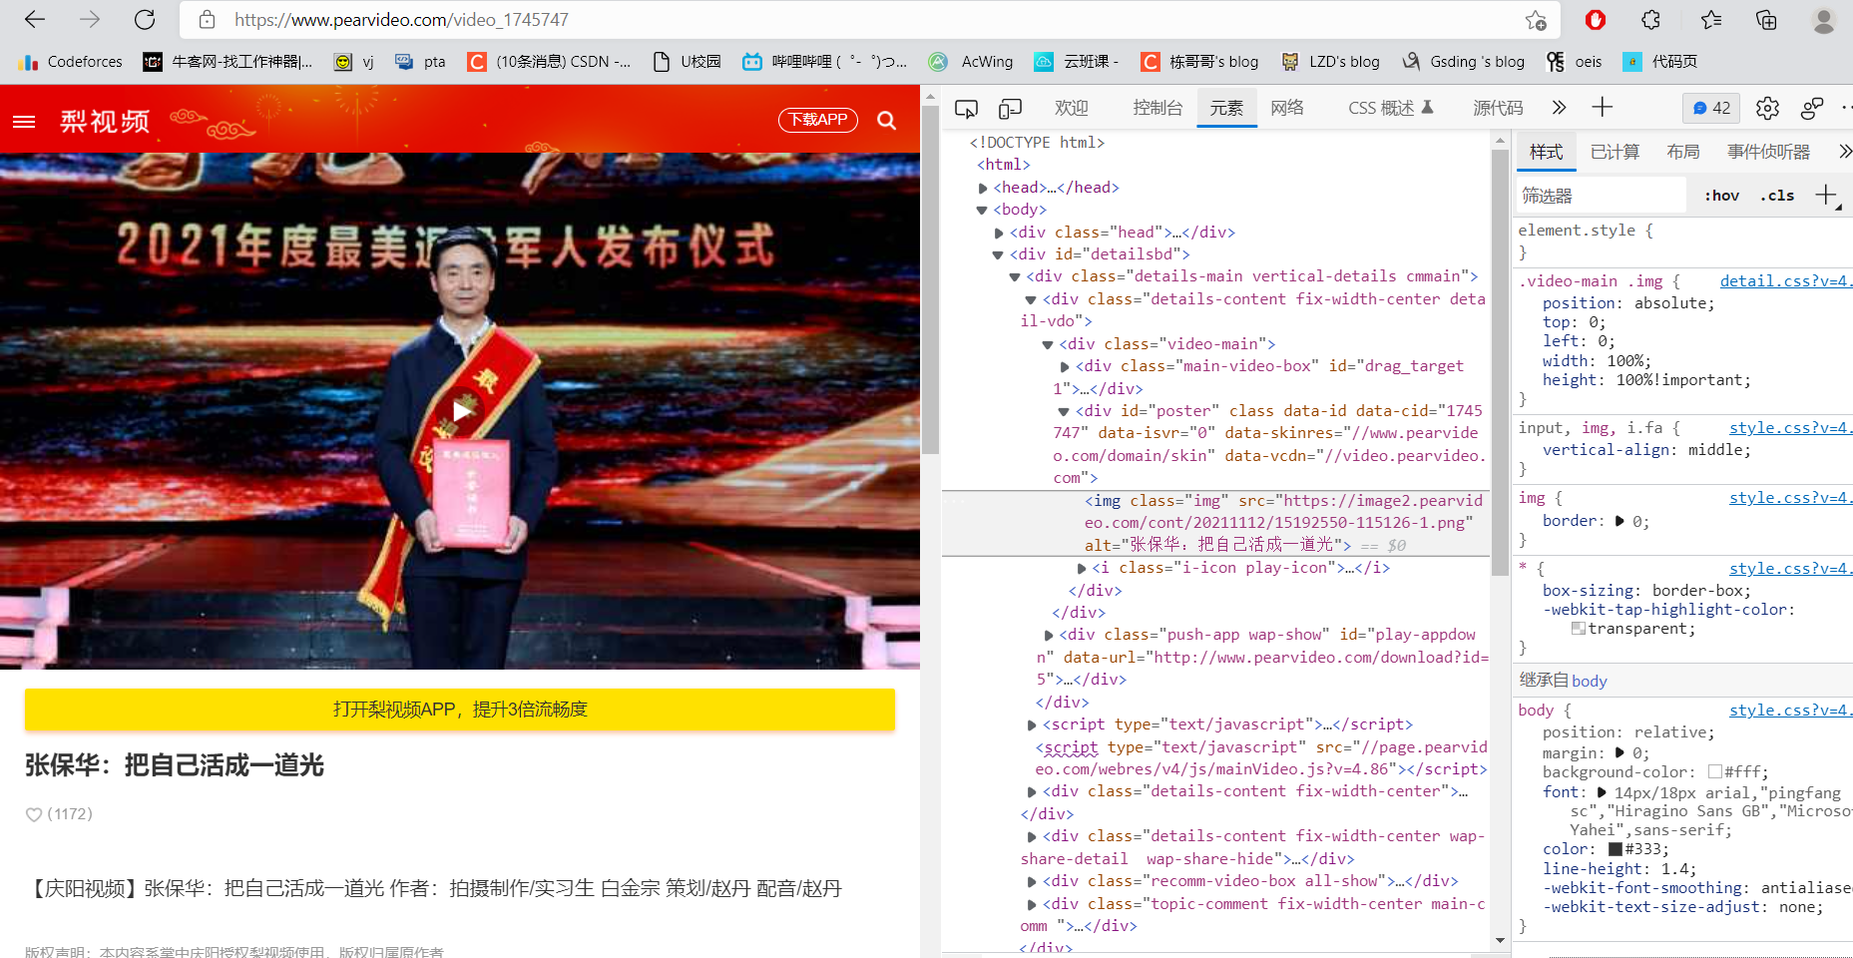1853x958 pixels.
Task: Open Codeforces bookmark
Action: (70, 62)
